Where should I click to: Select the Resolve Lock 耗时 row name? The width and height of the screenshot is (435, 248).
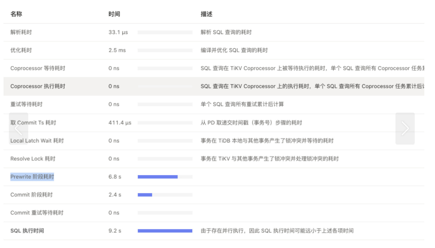pyautogui.click(x=33, y=159)
